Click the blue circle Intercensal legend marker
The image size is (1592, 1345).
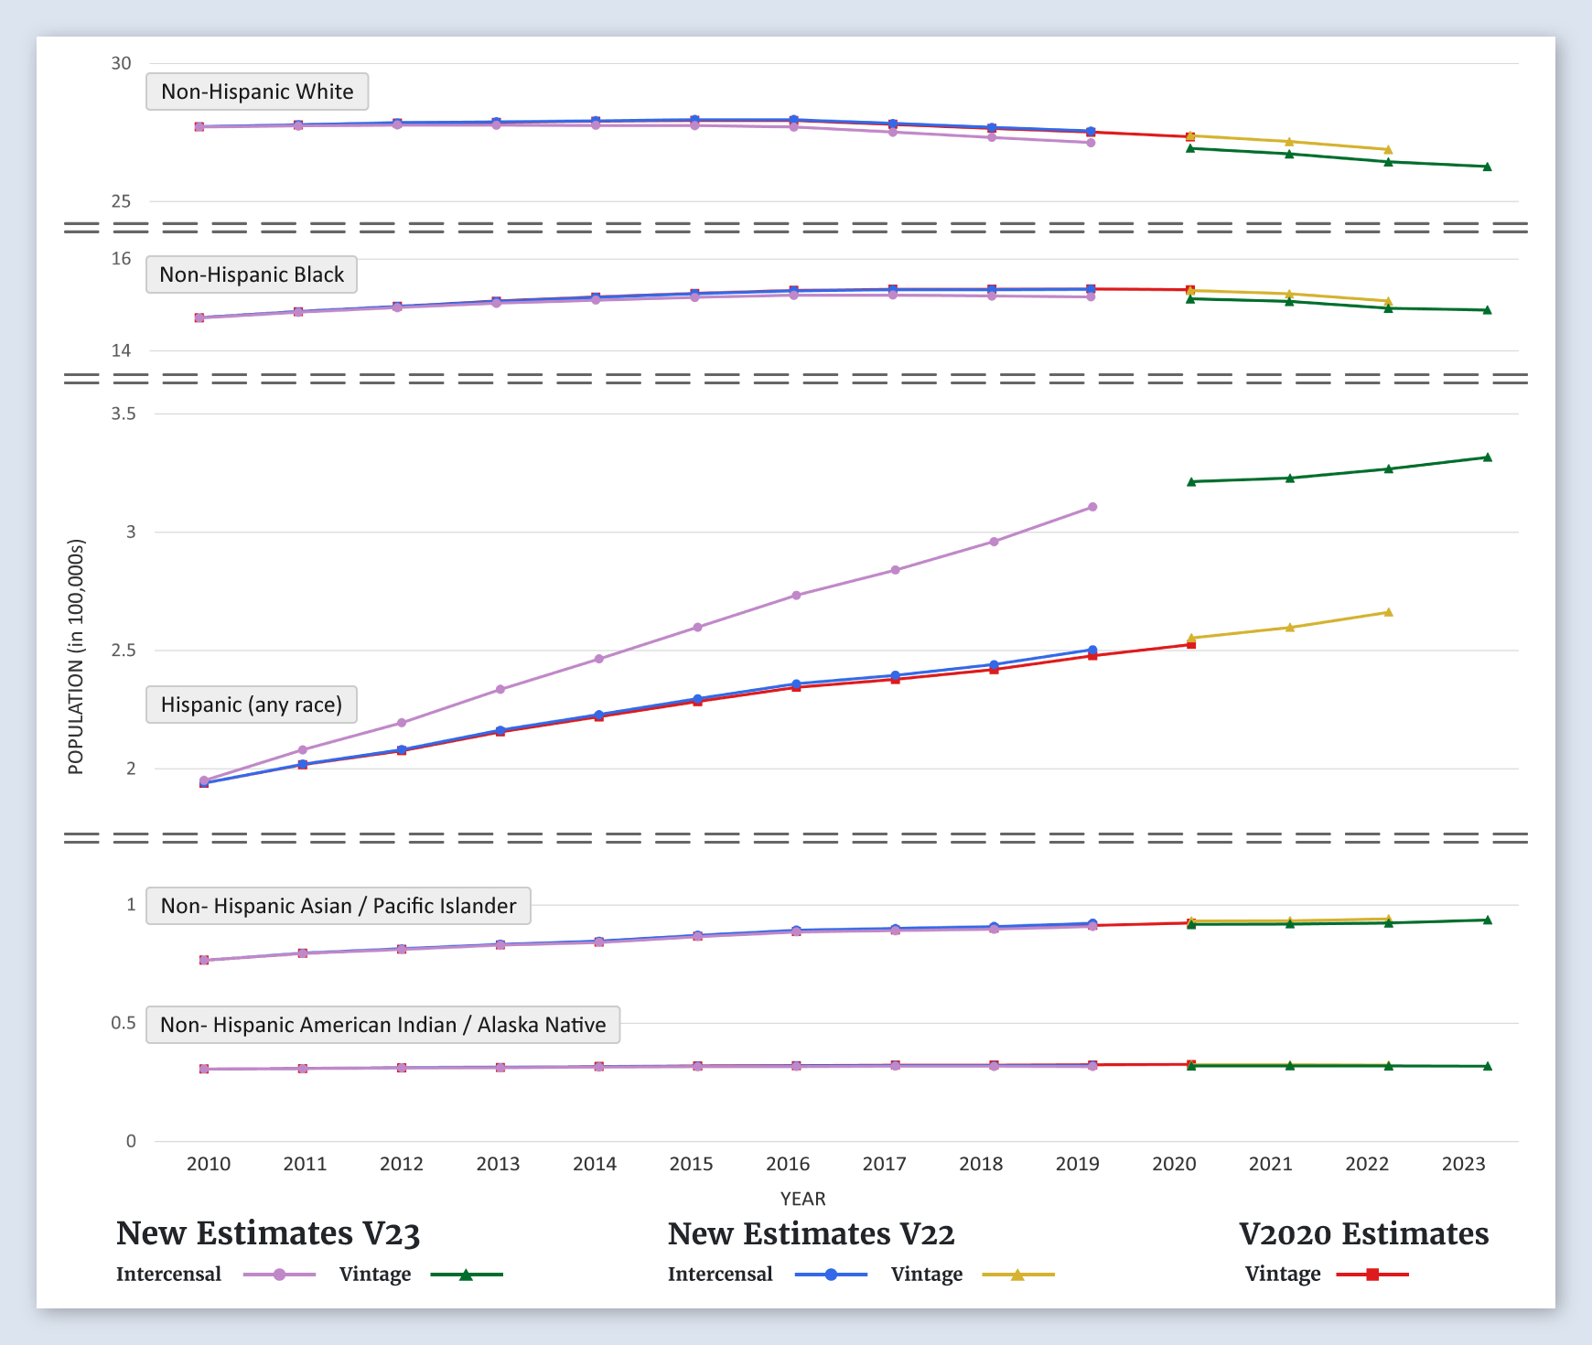[831, 1275]
